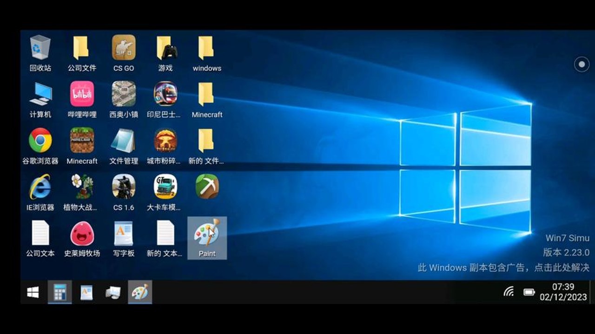Tap the circular floating button at top right

point(582,64)
